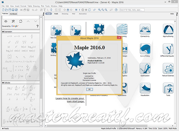Click the start page horizontal scrollbar
The image size is (179, 131).
coord(97,126)
